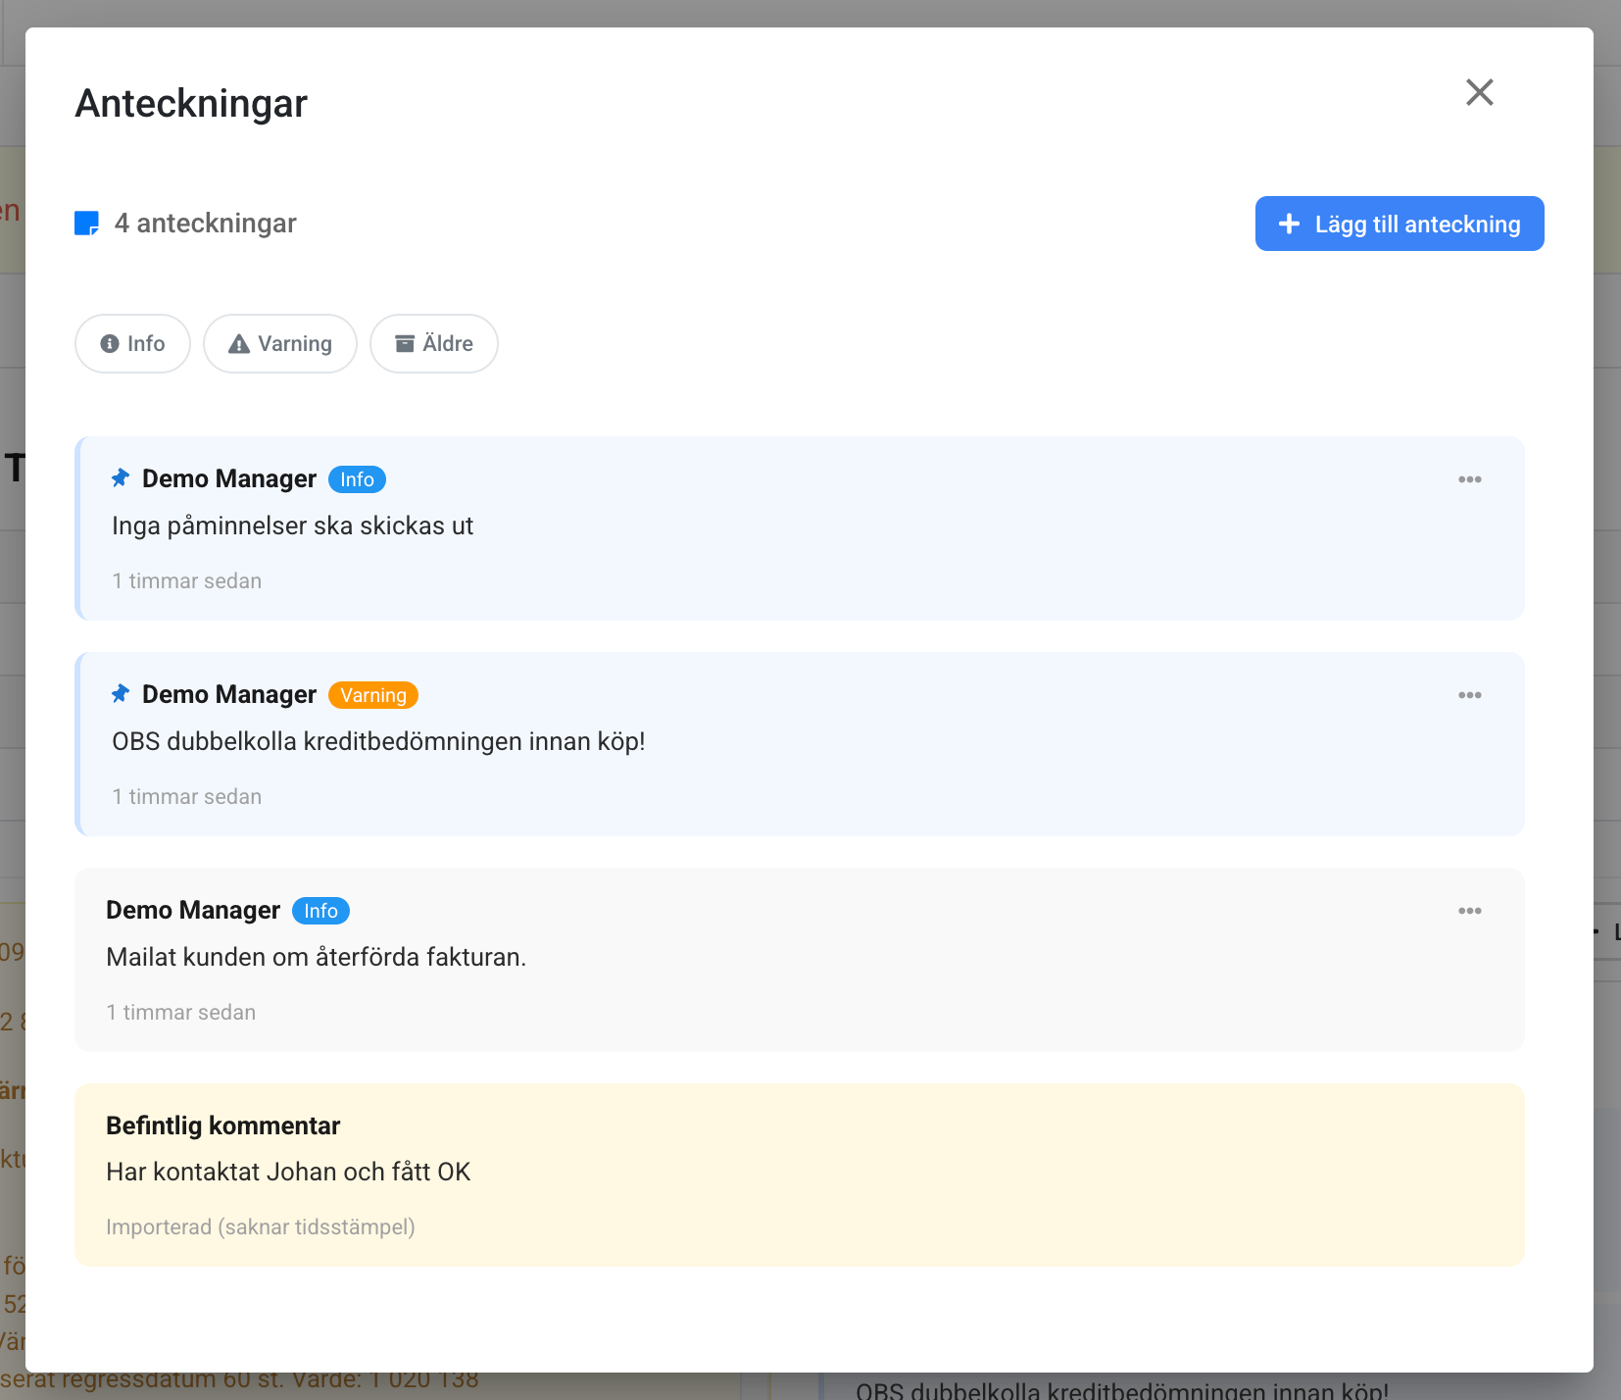
Task: Click pin icon on 'OBS dubbelkolla' note
Action: coord(121,694)
